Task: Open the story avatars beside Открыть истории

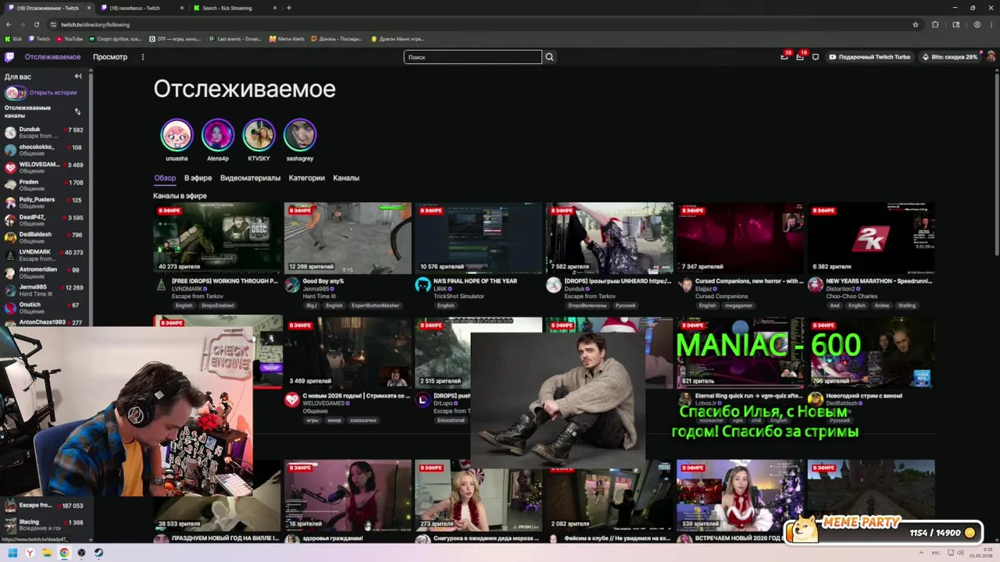Action: coord(16,93)
